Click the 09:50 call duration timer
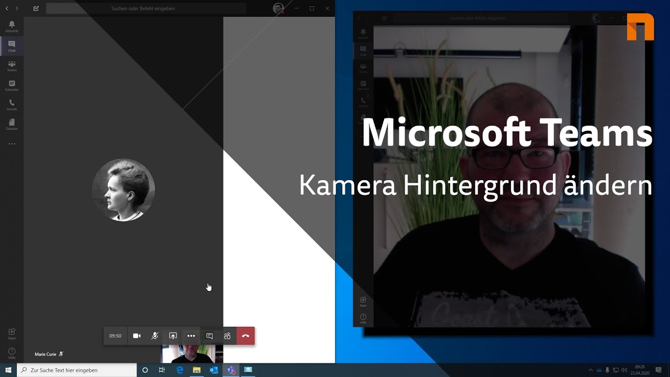Image resolution: width=670 pixels, height=377 pixels. 115,336
